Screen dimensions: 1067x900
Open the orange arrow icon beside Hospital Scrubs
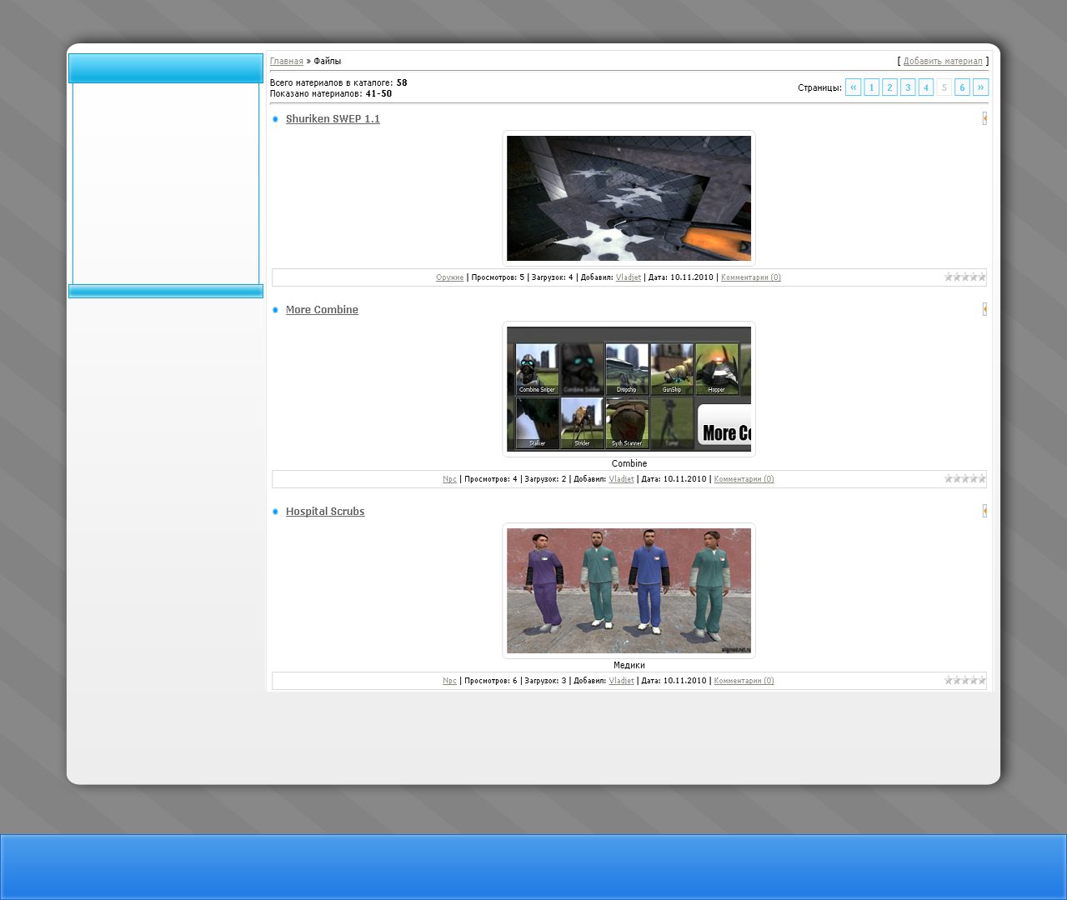(x=984, y=511)
